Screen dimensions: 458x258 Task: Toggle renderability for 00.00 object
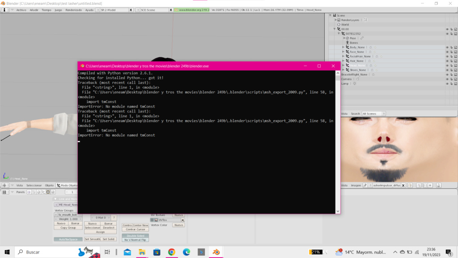[x=456, y=29]
